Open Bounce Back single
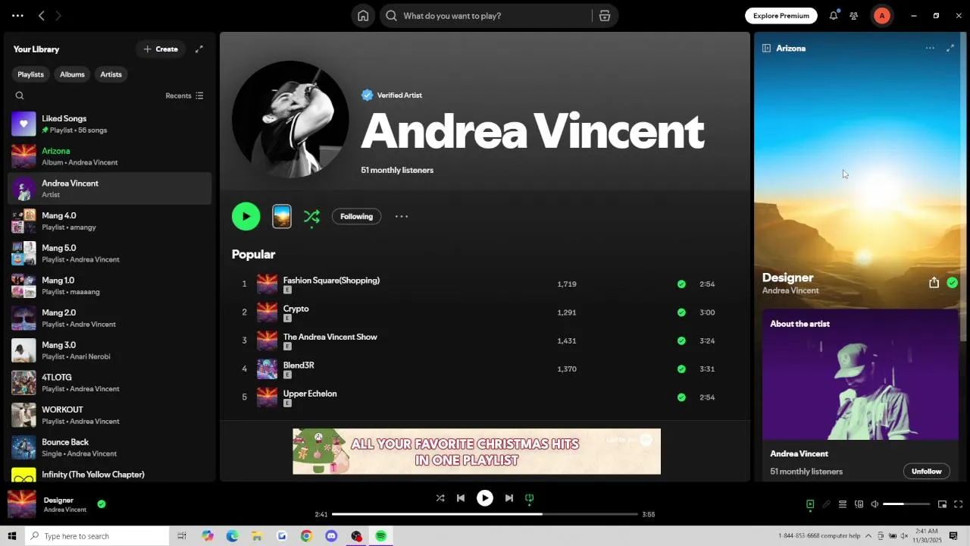This screenshot has width=970, height=546. [110, 447]
